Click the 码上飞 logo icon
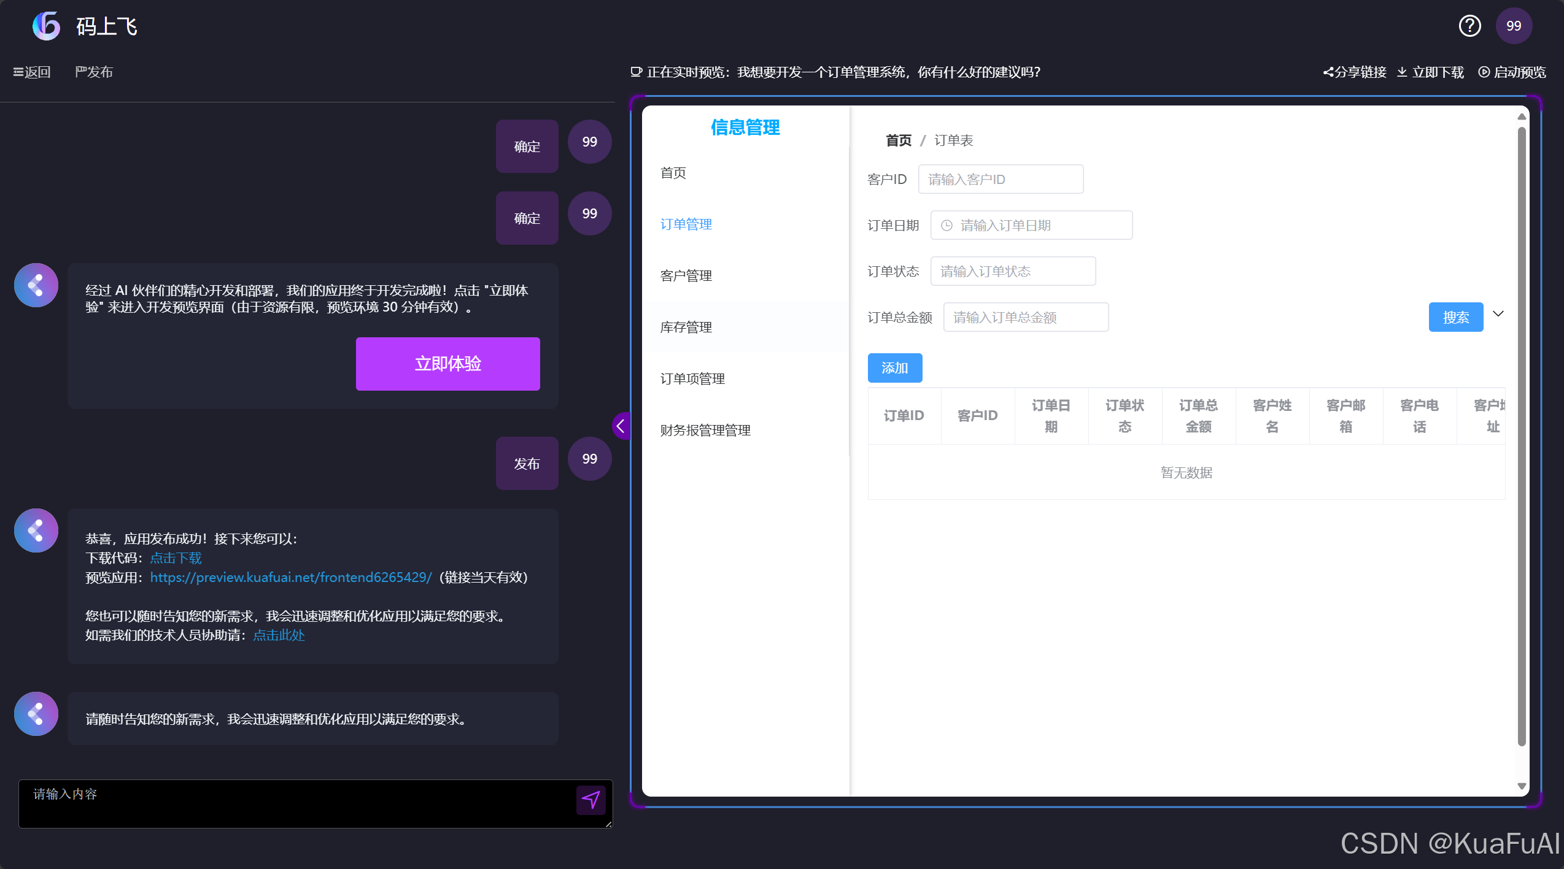This screenshot has width=1564, height=869. pos(46,26)
